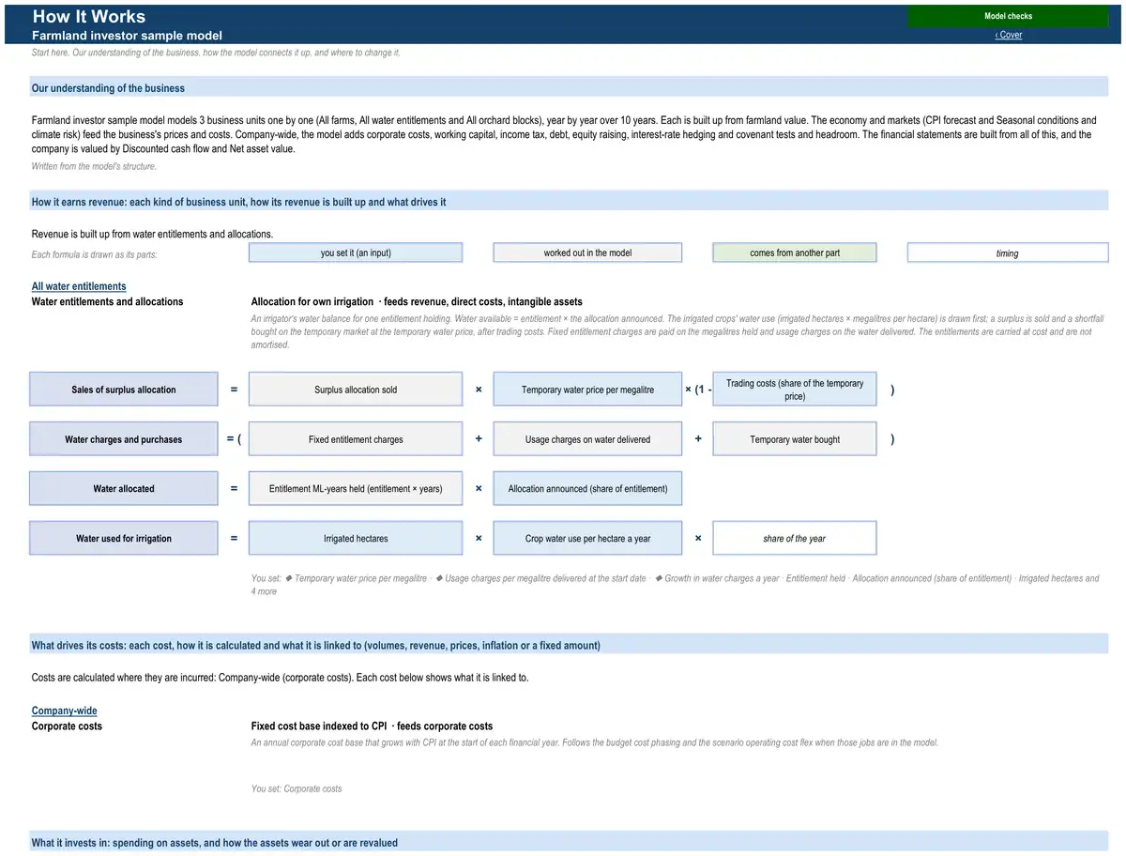This screenshot has width=1126, height=856.
Task: Select 'Water entitlements and allocations' label
Action: 108,301
